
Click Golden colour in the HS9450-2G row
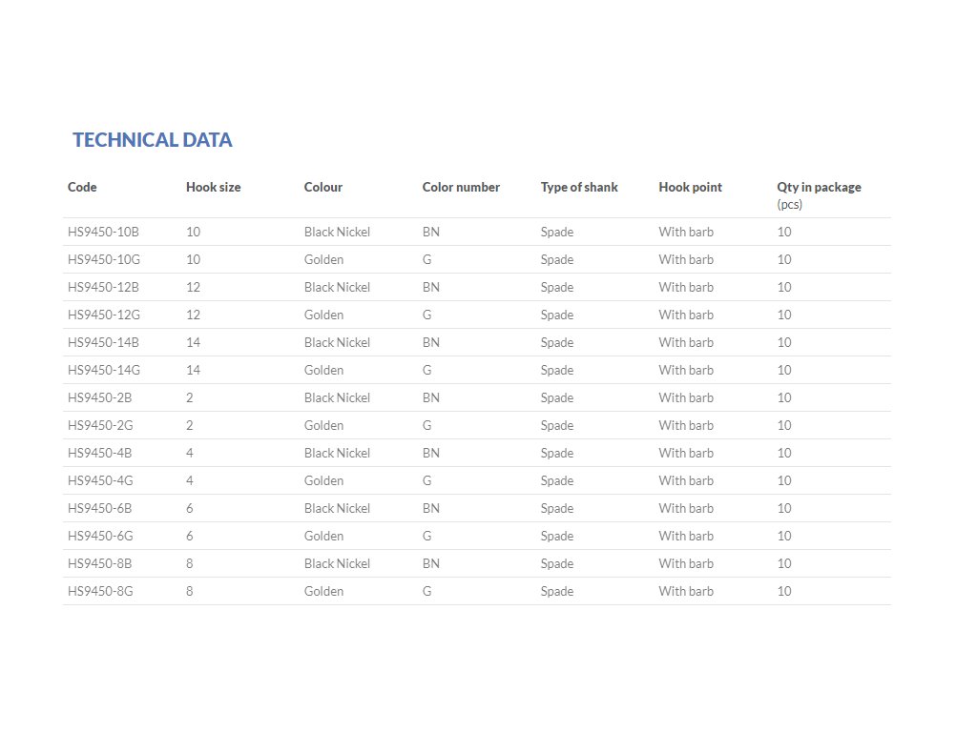coord(323,425)
